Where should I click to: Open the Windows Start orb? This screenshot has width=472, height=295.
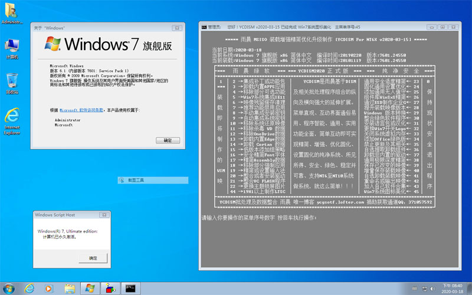coord(9,289)
